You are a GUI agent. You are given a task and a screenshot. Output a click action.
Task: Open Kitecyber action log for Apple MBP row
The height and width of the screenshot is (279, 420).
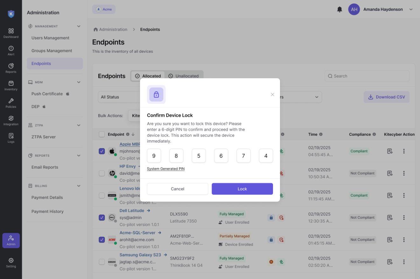(x=390, y=151)
